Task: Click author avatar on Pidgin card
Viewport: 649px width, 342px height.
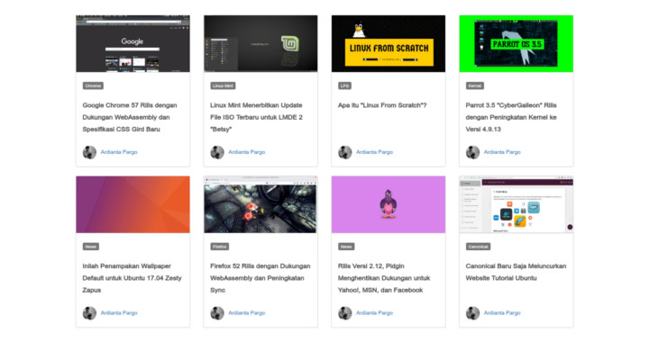Action: 344,313
